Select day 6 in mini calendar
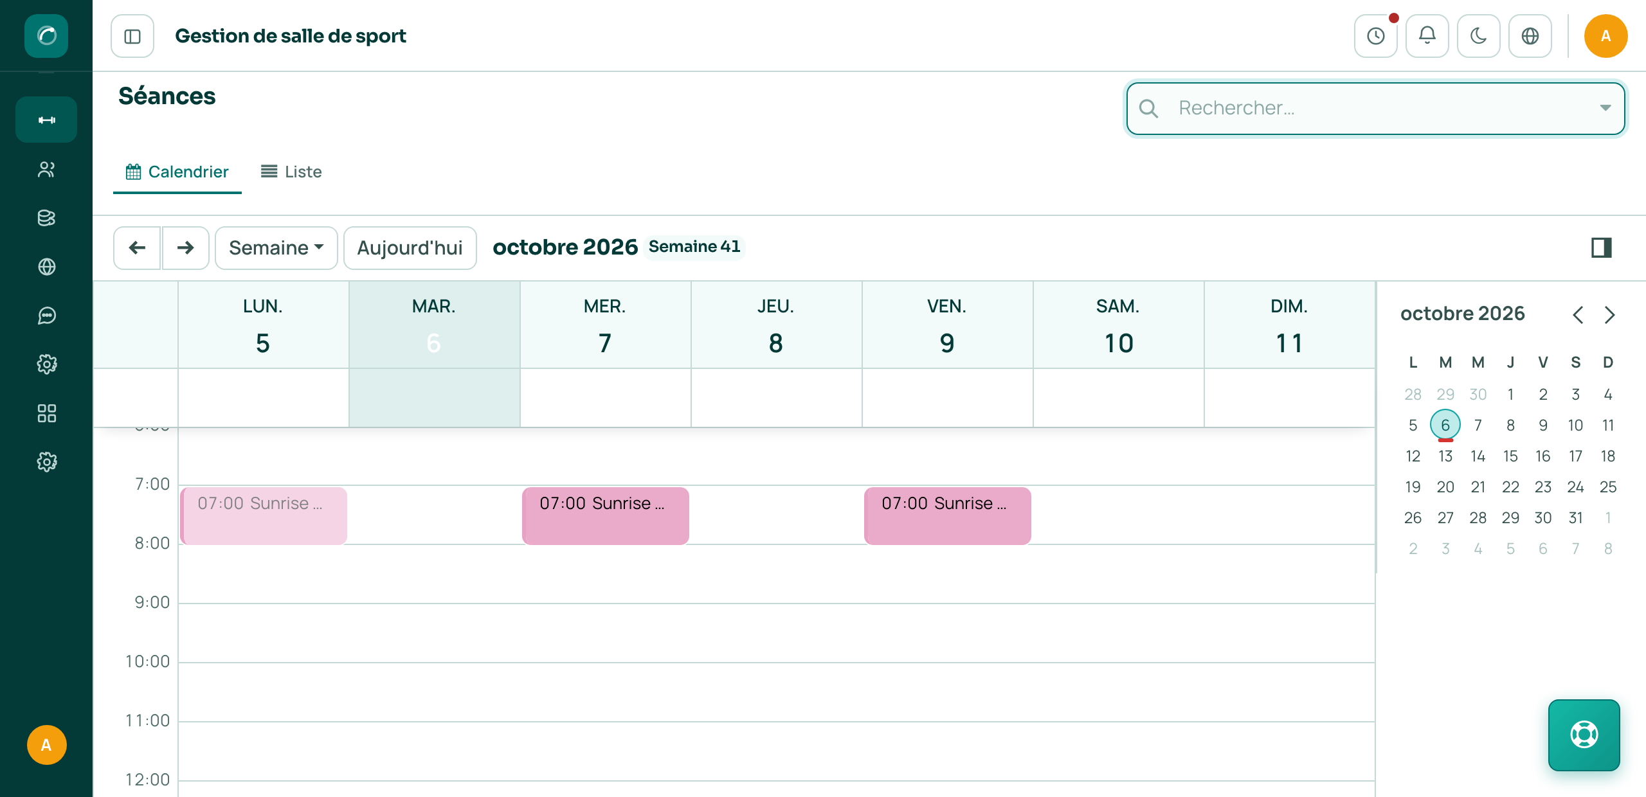The image size is (1646, 797). point(1445,425)
